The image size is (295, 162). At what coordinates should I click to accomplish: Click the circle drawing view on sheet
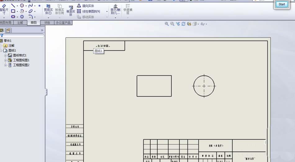204,86
